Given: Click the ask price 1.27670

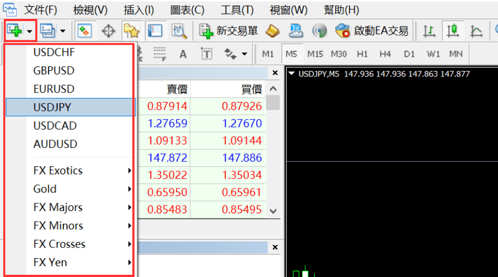Looking at the screenshot, I should coord(242,124).
